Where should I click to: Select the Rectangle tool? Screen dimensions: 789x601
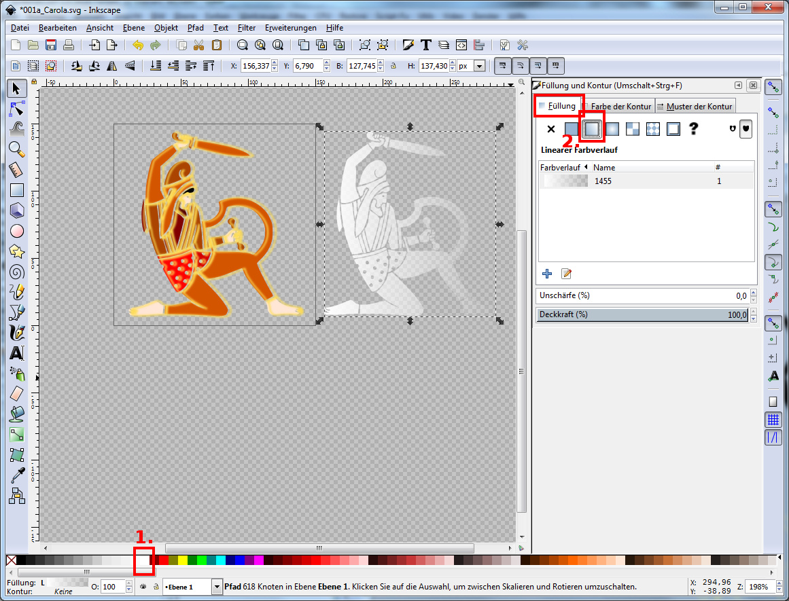click(17, 190)
